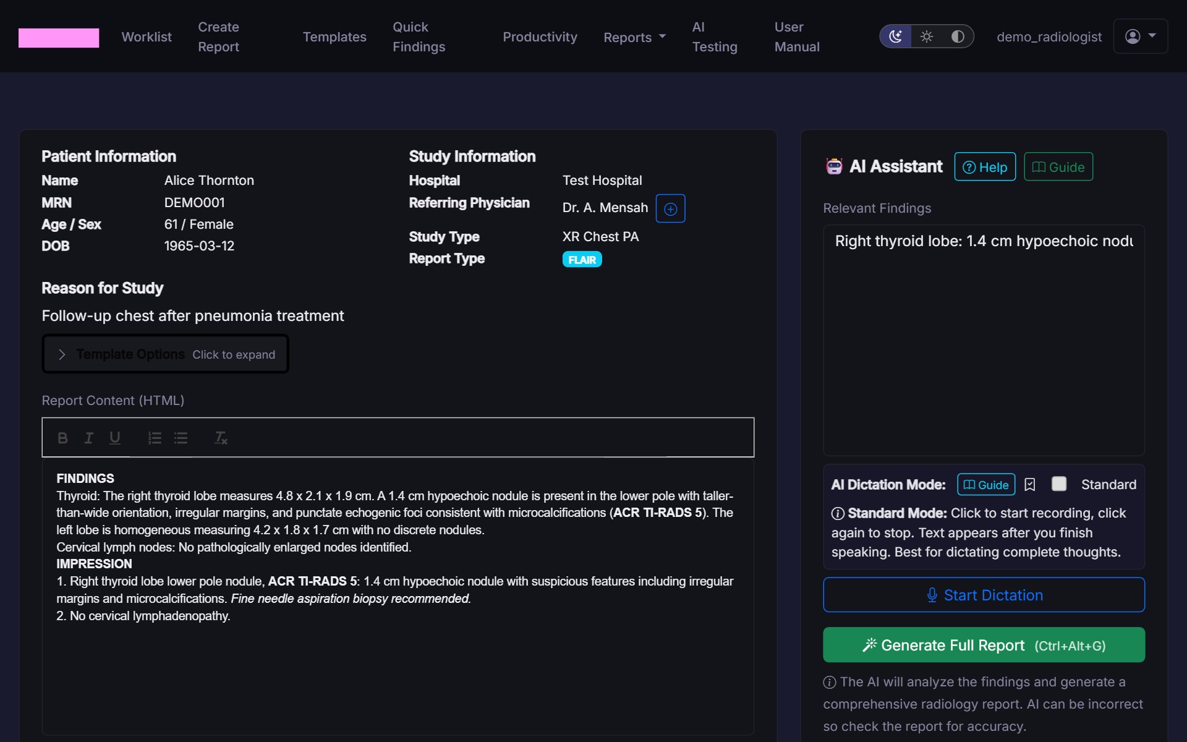Open Create Report page
Viewport: 1187px width, 742px height.
(218, 37)
